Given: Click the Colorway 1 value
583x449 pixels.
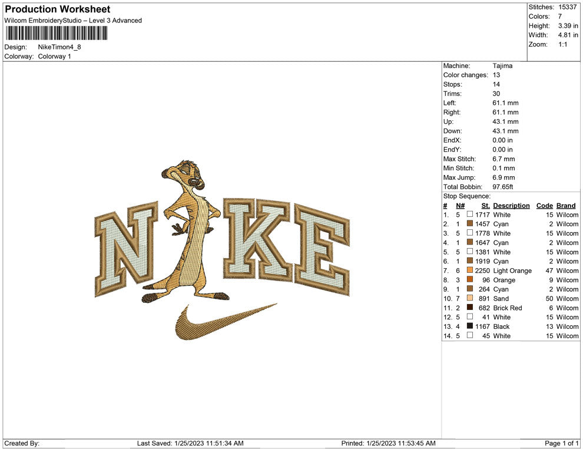Looking at the screenshot, I should 54,57.
